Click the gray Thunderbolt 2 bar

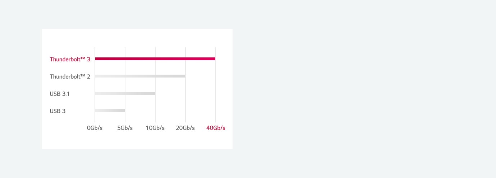pyautogui.click(x=140, y=76)
